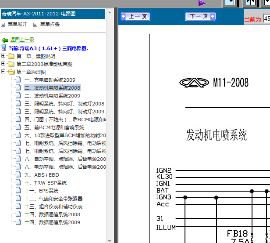
Task: Click the folder icon for 第一章、读图说明
Action: [11, 56]
